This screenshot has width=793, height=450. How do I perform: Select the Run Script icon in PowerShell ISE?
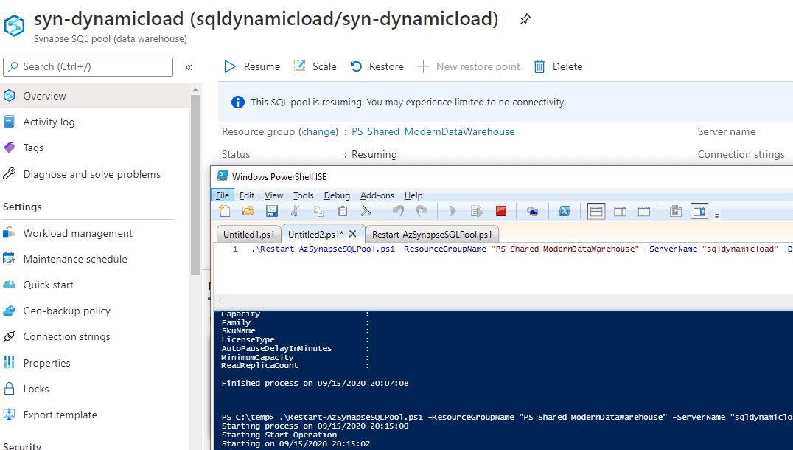(453, 211)
